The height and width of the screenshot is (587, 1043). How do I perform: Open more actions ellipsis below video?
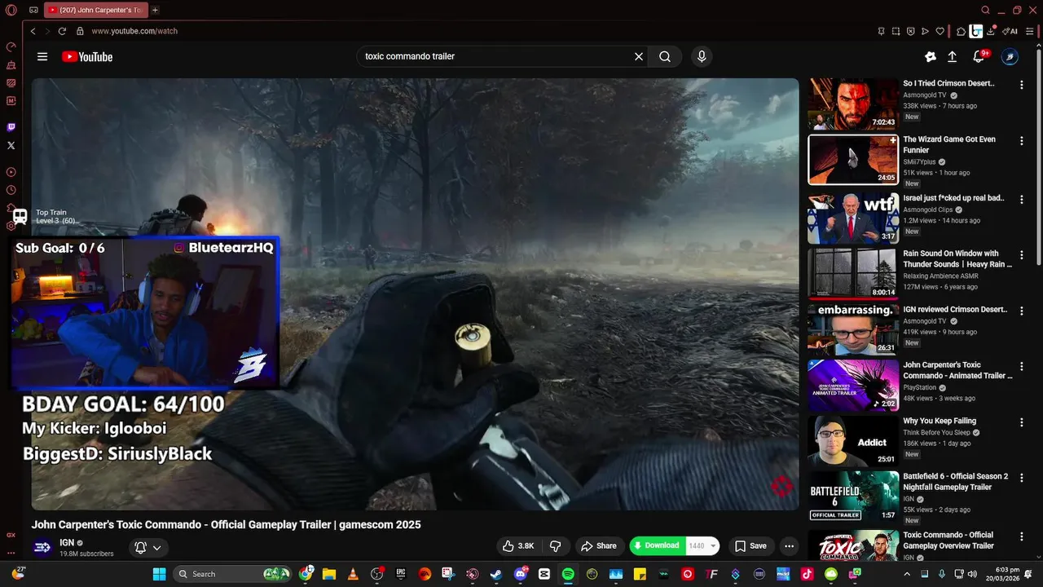[x=789, y=545]
